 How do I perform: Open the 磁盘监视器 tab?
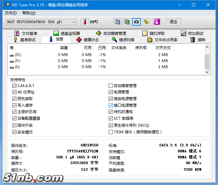coord(67,33)
